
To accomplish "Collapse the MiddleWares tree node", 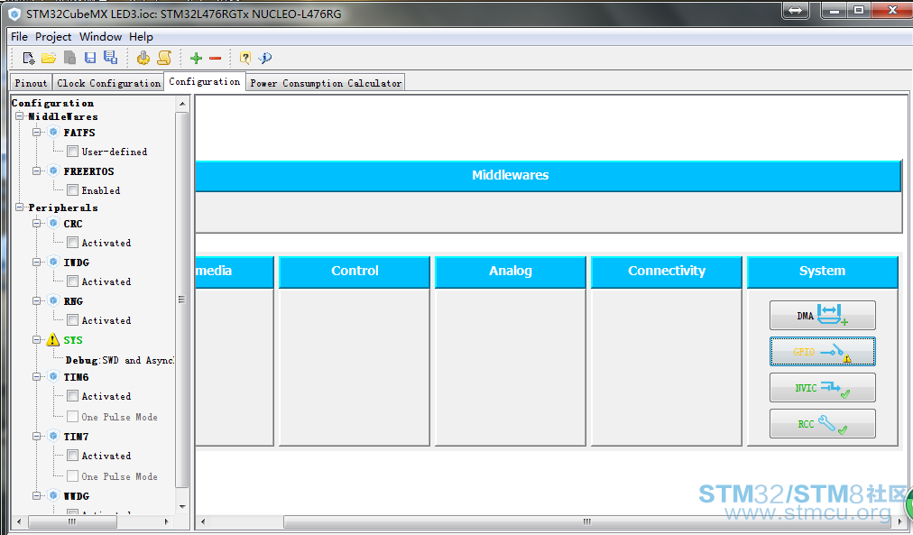I will click(19, 115).
